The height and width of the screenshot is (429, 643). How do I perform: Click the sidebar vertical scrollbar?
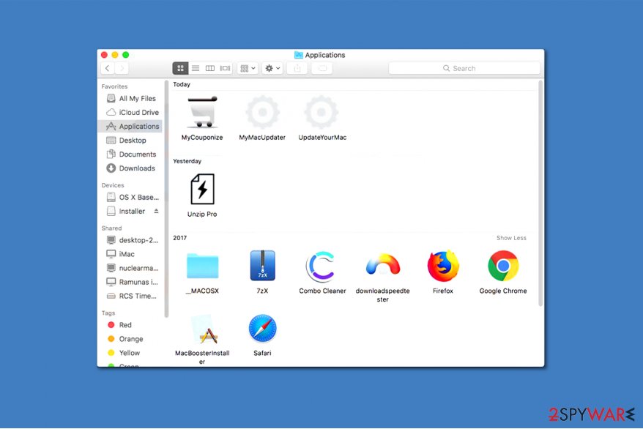(166, 198)
